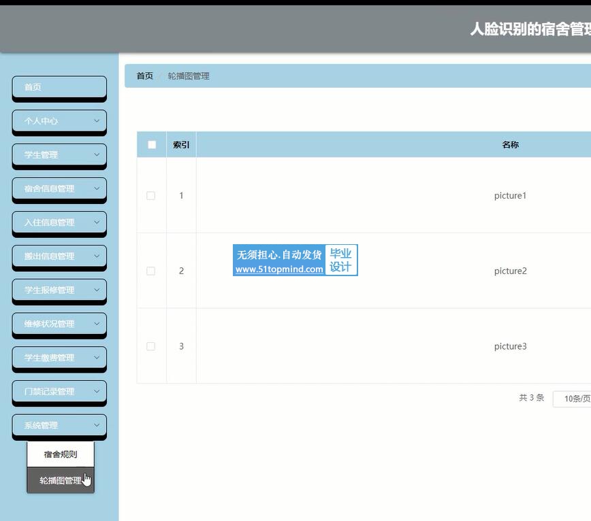Click index cell 1 in the table
This screenshot has height=521, width=591.
[x=181, y=195]
